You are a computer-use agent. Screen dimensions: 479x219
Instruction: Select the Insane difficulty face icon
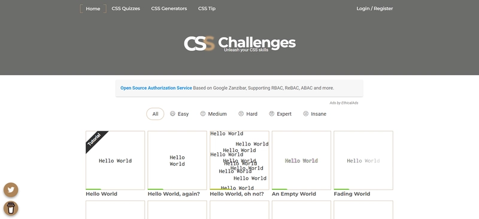[306, 113]
